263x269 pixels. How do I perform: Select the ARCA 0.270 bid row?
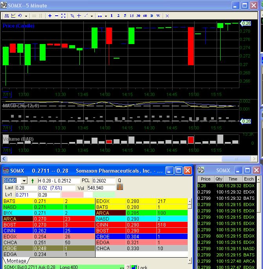point(49,219)
